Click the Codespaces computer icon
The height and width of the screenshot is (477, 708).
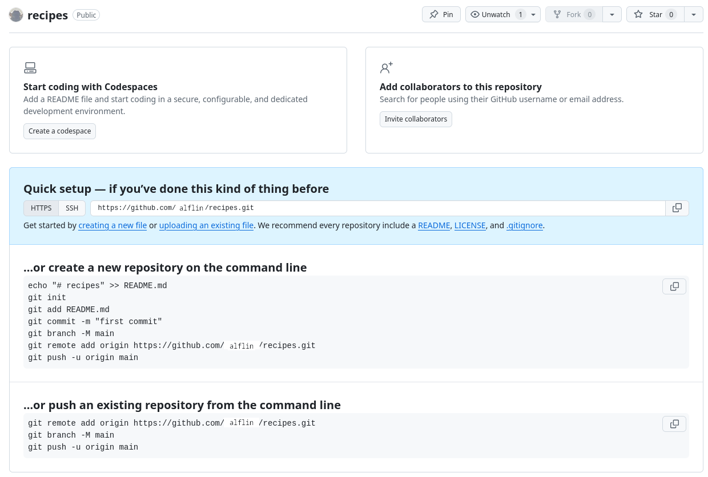30,67
